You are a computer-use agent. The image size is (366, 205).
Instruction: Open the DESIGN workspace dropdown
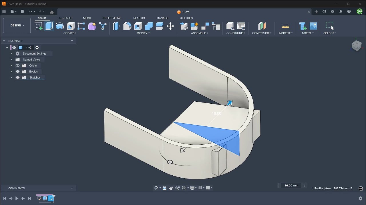pos(17,25)
